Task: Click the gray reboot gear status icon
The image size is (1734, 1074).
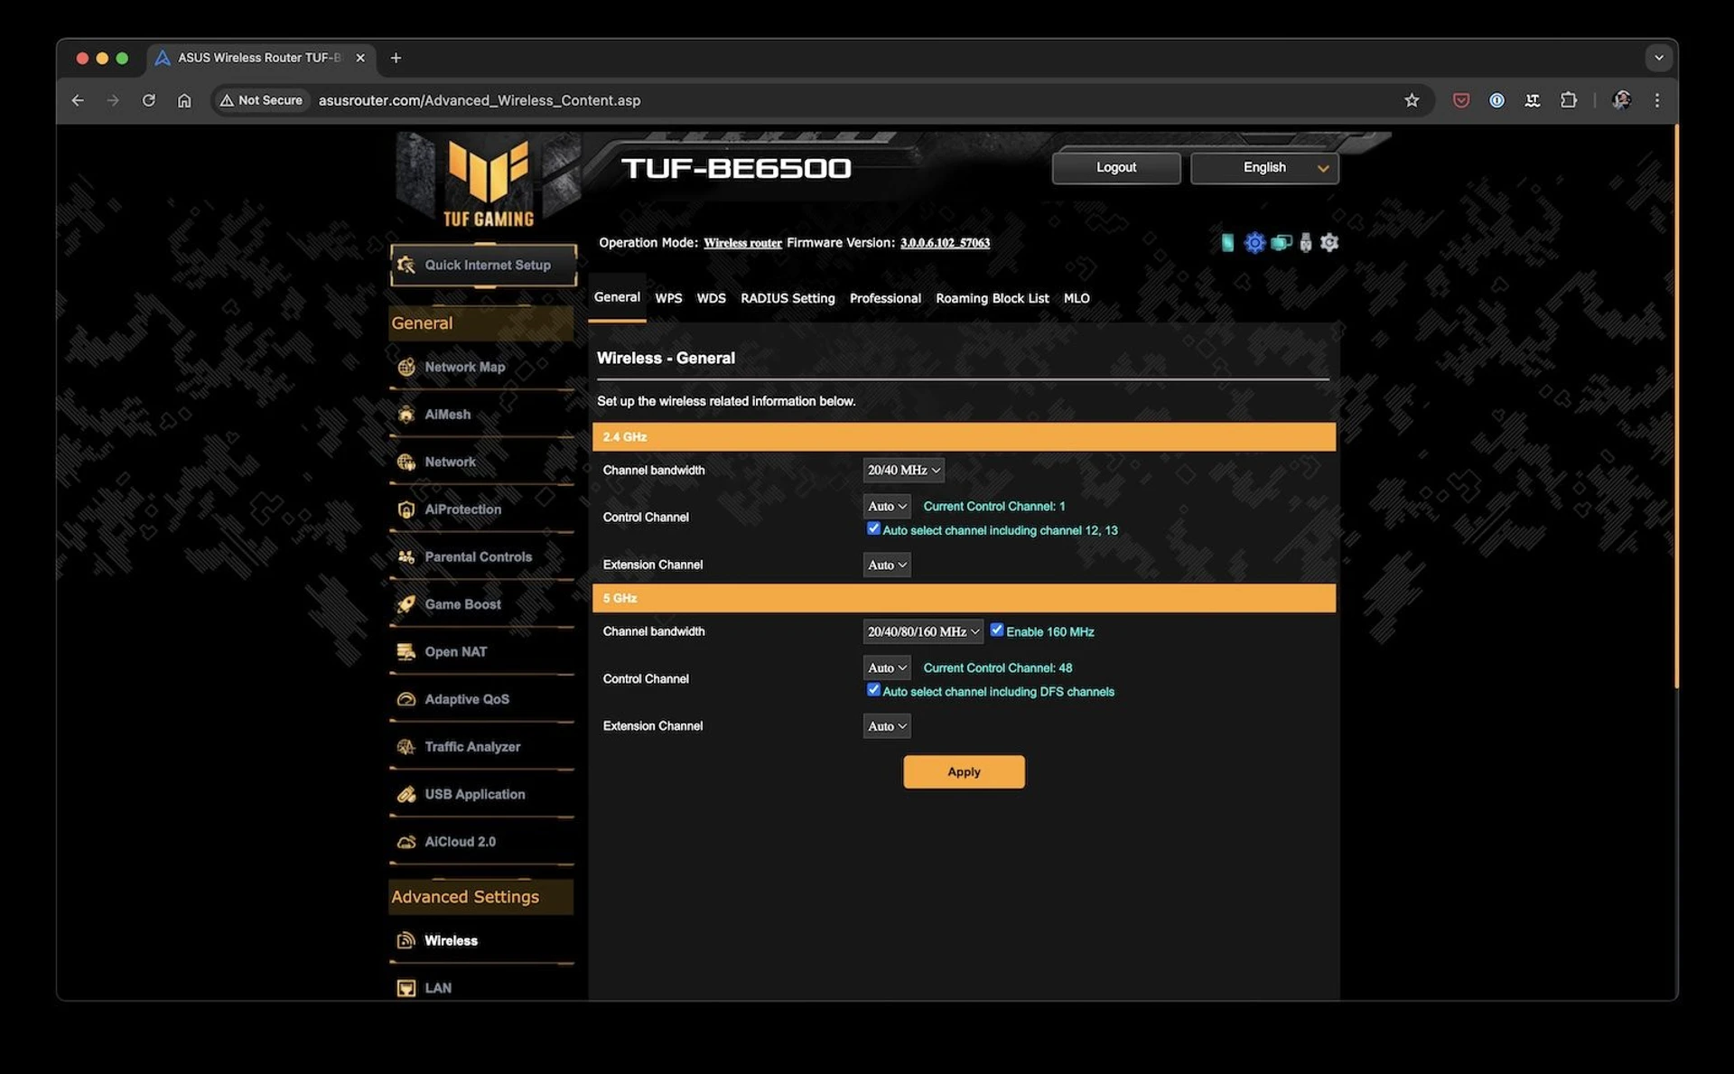Action: point(1328,242)
